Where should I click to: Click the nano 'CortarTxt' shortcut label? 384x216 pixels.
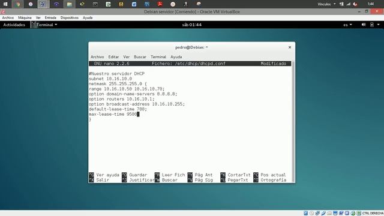[239, 175]
